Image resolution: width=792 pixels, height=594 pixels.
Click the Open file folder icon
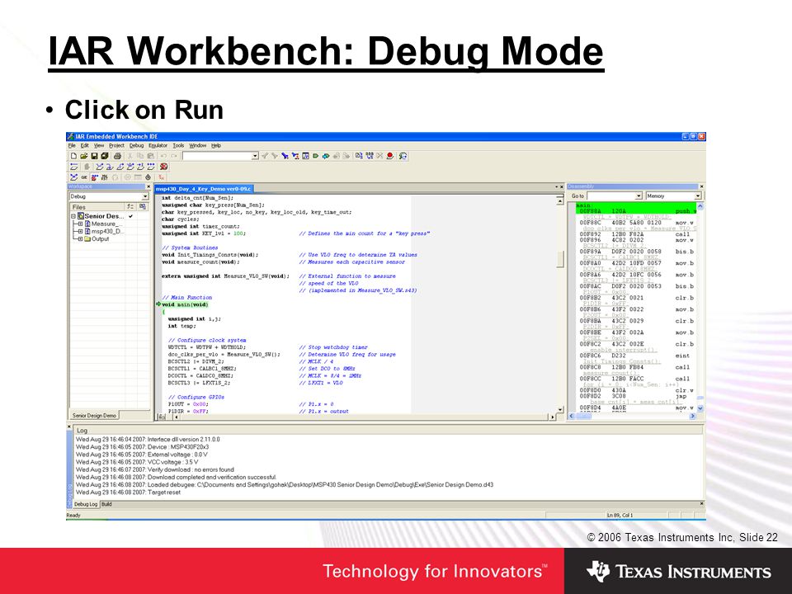84,156
